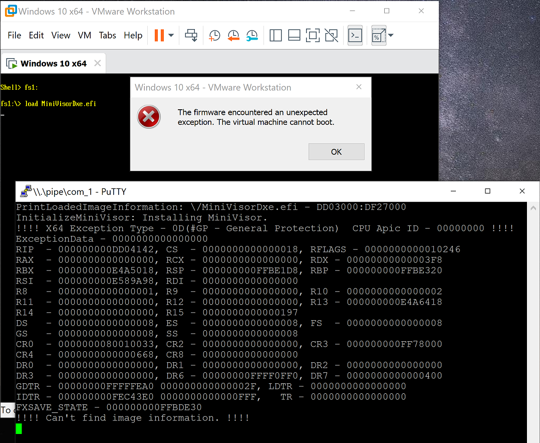Viewport: 540px width, 443px height.
Task: Enter Unity mode
Action: coord(331,35)
